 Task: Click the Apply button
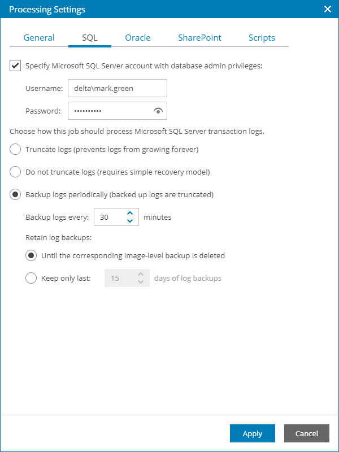(x=252, y=433)
